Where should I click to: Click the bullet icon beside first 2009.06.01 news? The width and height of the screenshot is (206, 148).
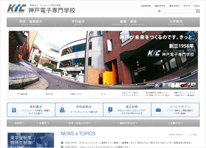(62, 143)
